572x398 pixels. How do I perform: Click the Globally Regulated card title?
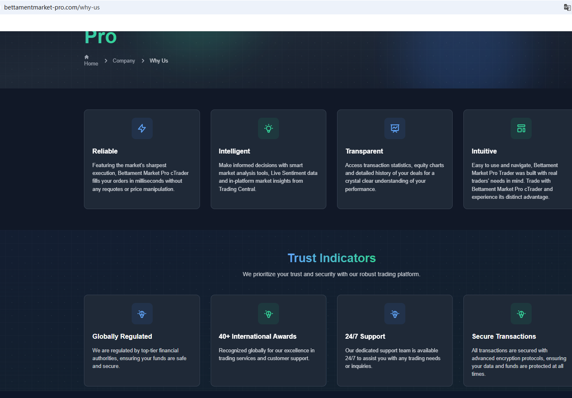coord(122,337)
